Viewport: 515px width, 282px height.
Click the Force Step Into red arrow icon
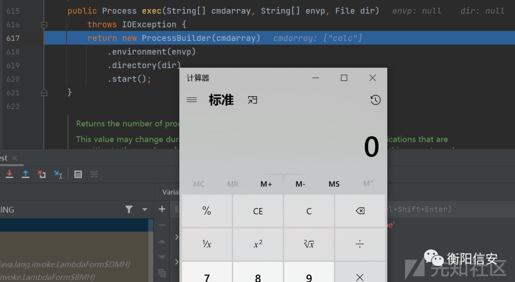10,174
